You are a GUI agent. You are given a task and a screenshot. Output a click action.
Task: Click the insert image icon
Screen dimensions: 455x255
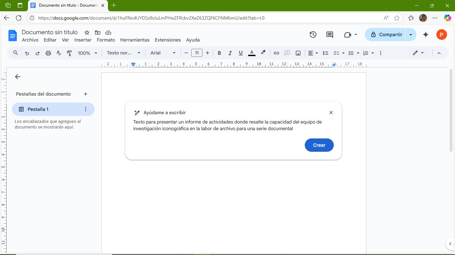[298, 53]
